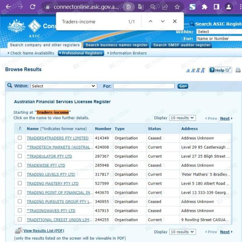Open TRADERS4TRADERS PTY LIMITED details
Viewport: 242px width, 242px height.
(x=58, y=138)
